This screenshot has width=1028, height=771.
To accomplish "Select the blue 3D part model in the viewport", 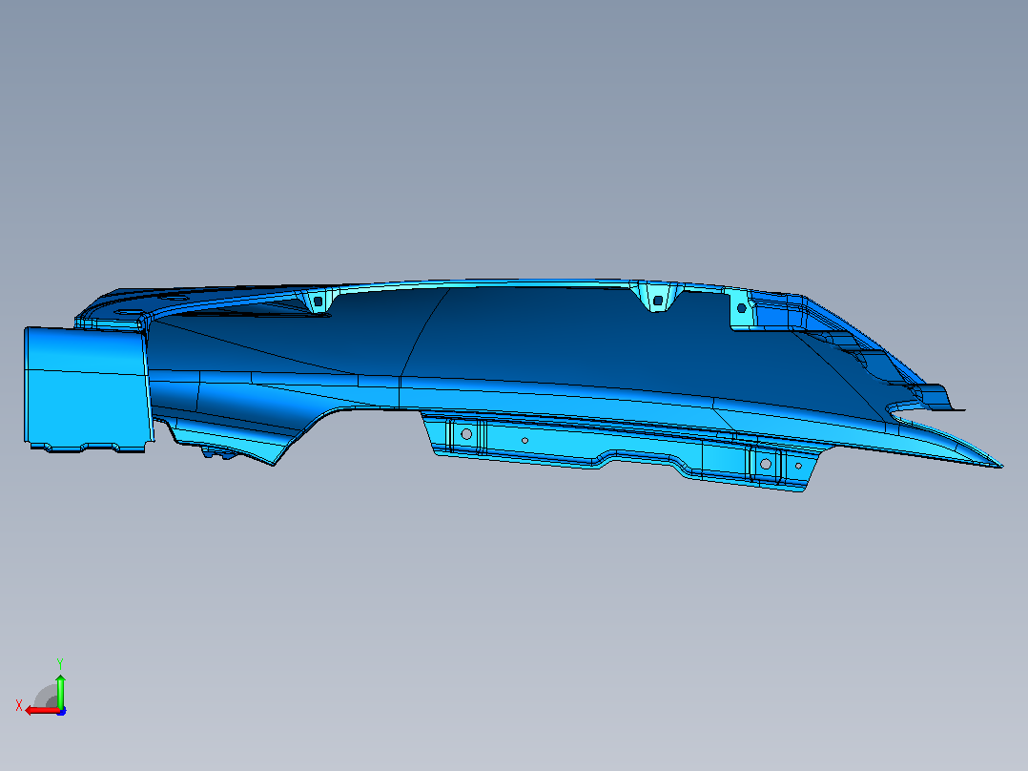I will pos(513,384).
